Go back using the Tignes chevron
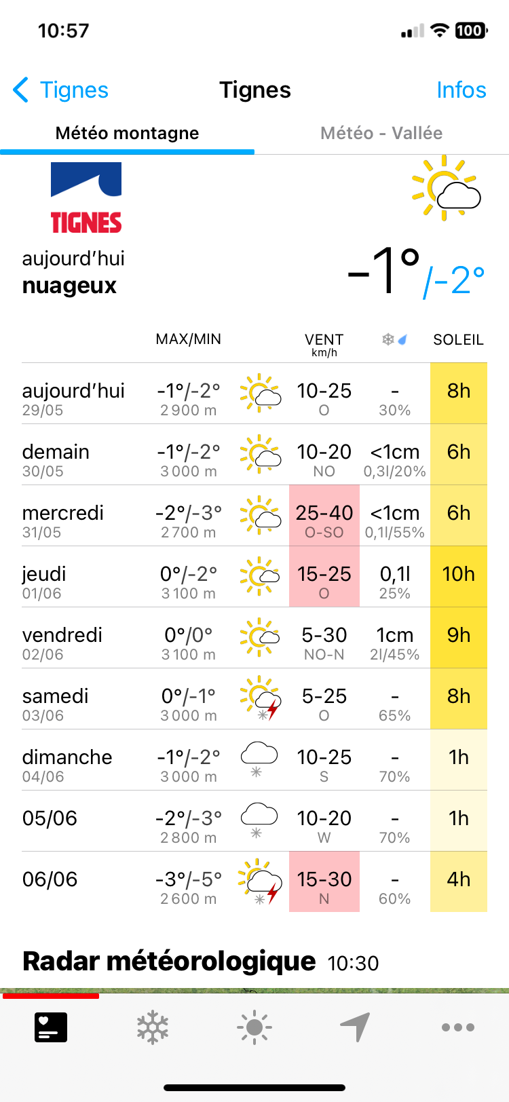 click(60, 90)
